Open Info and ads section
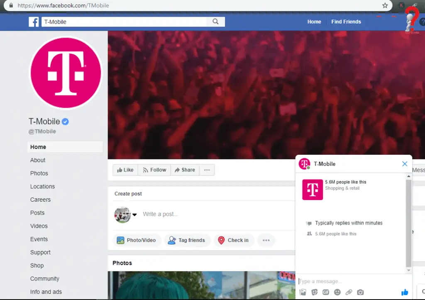This screenshot has height=300, width=425. [x=46, y=292]
